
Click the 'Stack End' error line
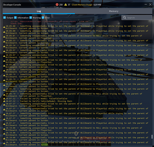pos(16,24)
